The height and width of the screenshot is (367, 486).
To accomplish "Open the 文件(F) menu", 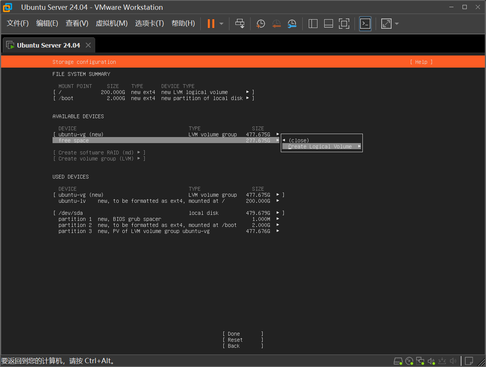I will [18, 23].
